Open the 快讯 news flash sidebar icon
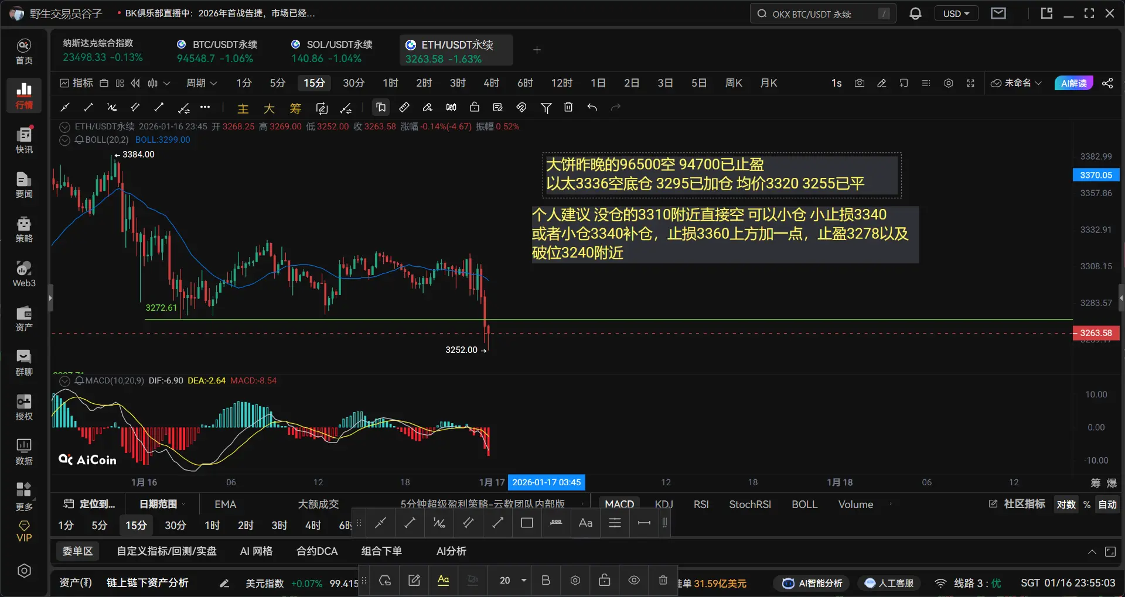Image resolution: width=1125 pixels, height=597 pixels. (24, 140)
